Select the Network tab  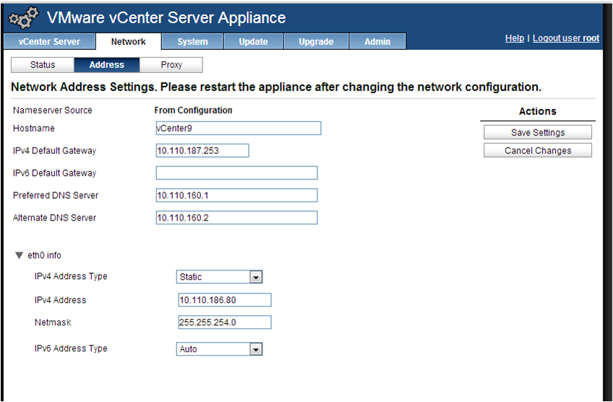128,41
